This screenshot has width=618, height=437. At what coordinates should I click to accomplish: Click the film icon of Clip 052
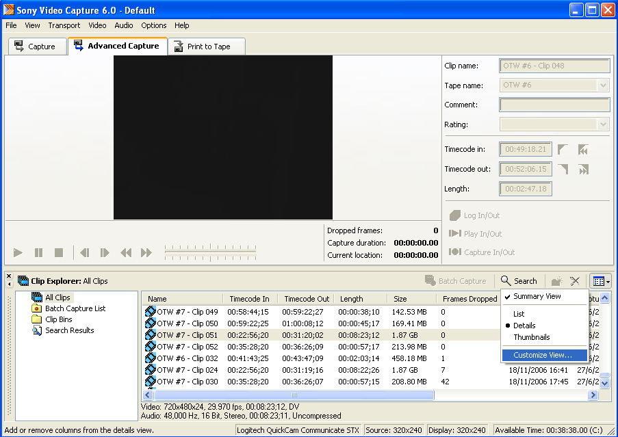[151, 347]
